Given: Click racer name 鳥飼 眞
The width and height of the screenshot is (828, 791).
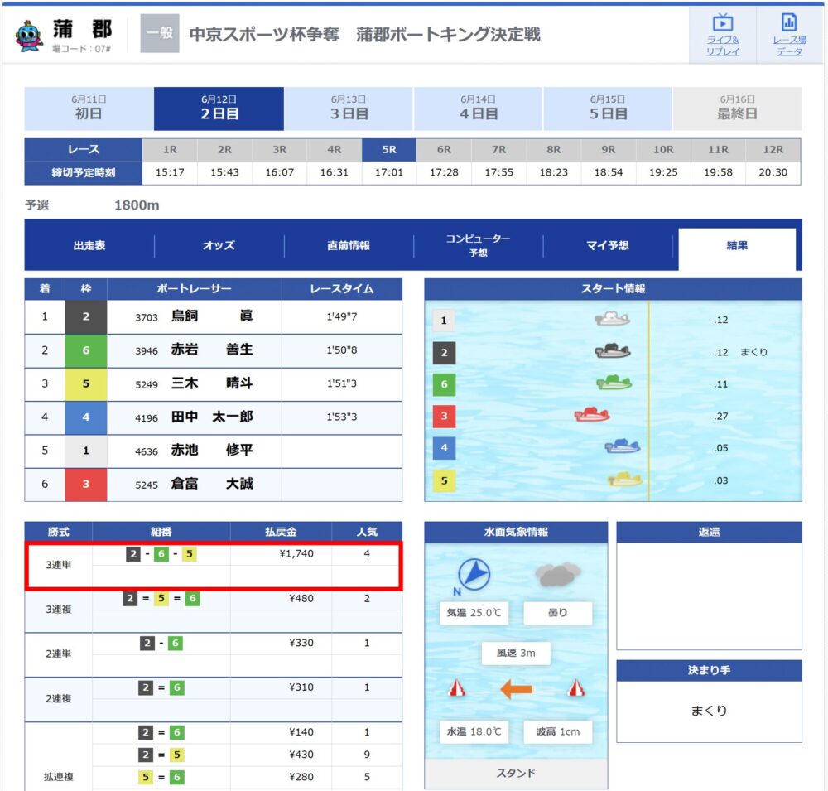Looking at the screenshot, I should click(x=212, y=316).
